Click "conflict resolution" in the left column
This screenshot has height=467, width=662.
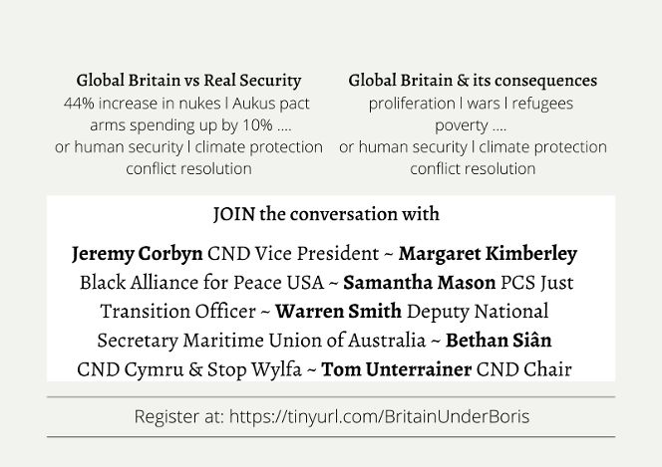(x=188, y=168)
